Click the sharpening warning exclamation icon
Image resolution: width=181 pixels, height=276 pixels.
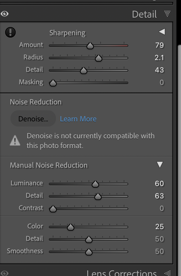click(x=10, y=32)
